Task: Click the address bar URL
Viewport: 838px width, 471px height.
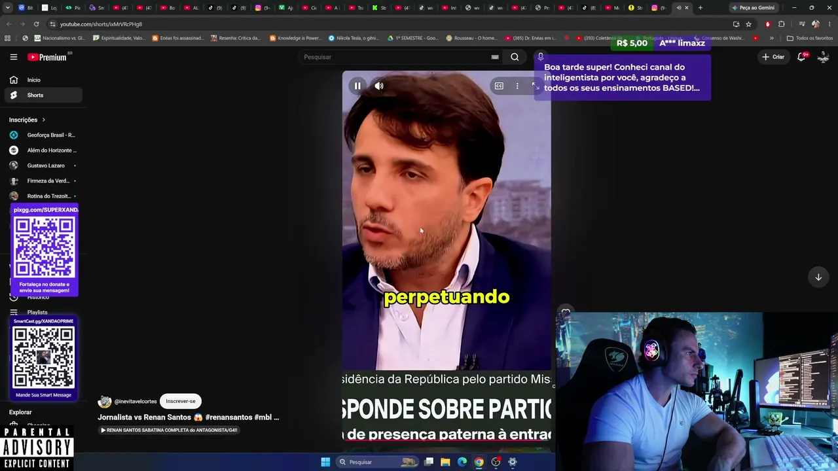Action: click(101, 24)
